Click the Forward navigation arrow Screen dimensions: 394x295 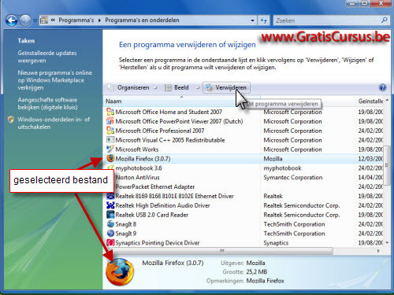click(25, 20)
